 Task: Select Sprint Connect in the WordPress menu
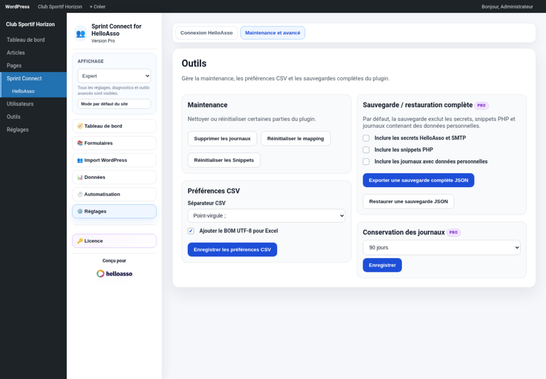(24, 78)
